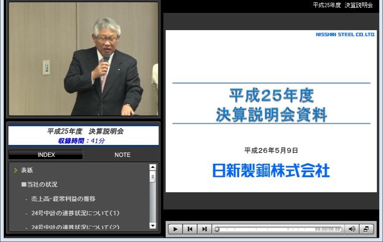This screenshot has height=242, width=383.
Task: Select the 当社の状況 index entry
Action: (x=39, y=185)
